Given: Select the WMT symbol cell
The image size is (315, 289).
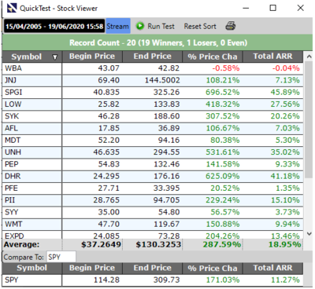Looking at the screenshot, I should pos(32,224).
